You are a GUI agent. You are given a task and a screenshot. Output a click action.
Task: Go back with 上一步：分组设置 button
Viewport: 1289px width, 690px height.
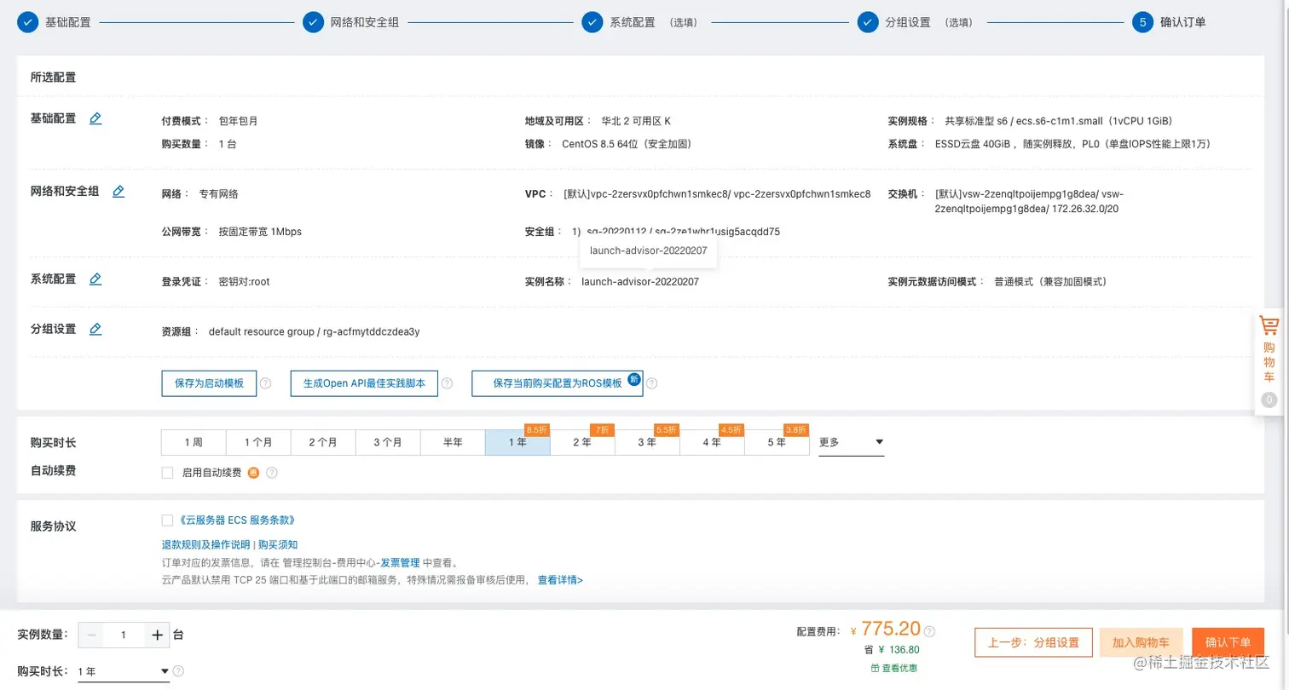[x=1033, y=642]
